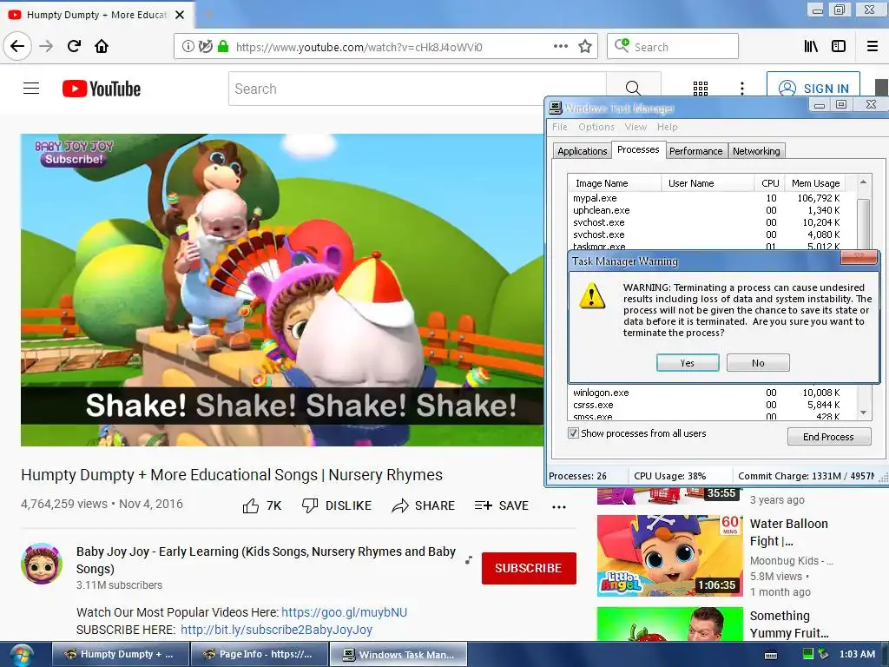Open page actions three-dot menu in address bar
The width and height of the screenshot is (889, 667).
tap(560, 47)
